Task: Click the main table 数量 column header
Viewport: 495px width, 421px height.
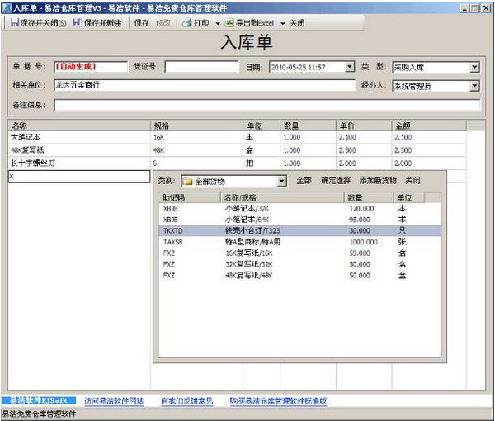Action: click(x=308, y=125)
